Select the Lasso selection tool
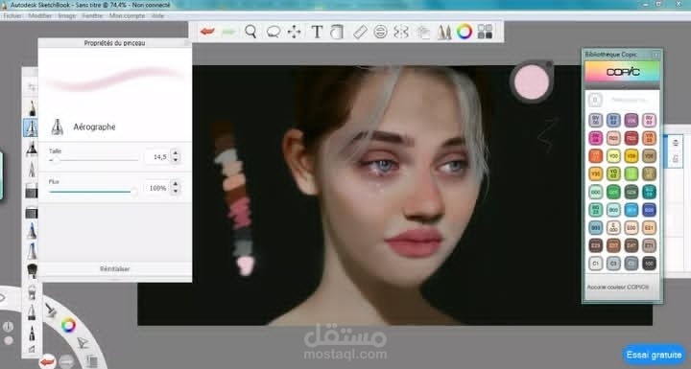This screenshot has width=691, height=369. coord(274,32)
